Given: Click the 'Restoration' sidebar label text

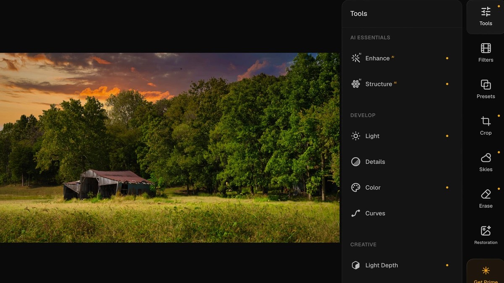Looking at the screenshot, I should [x=486, y=242].
